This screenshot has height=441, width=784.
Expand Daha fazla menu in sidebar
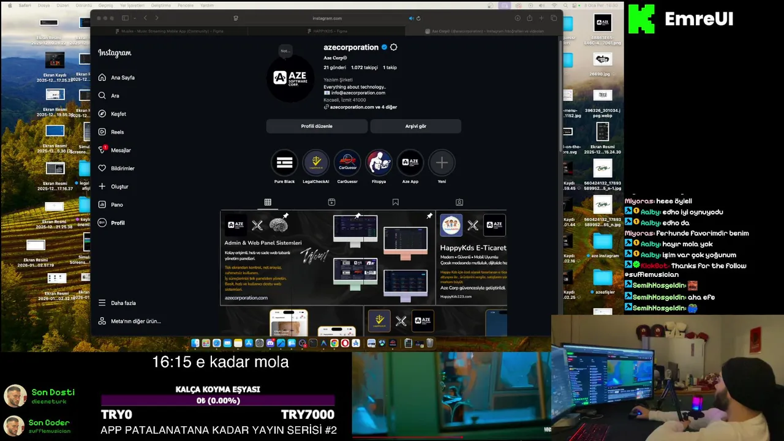pos(117,303)
